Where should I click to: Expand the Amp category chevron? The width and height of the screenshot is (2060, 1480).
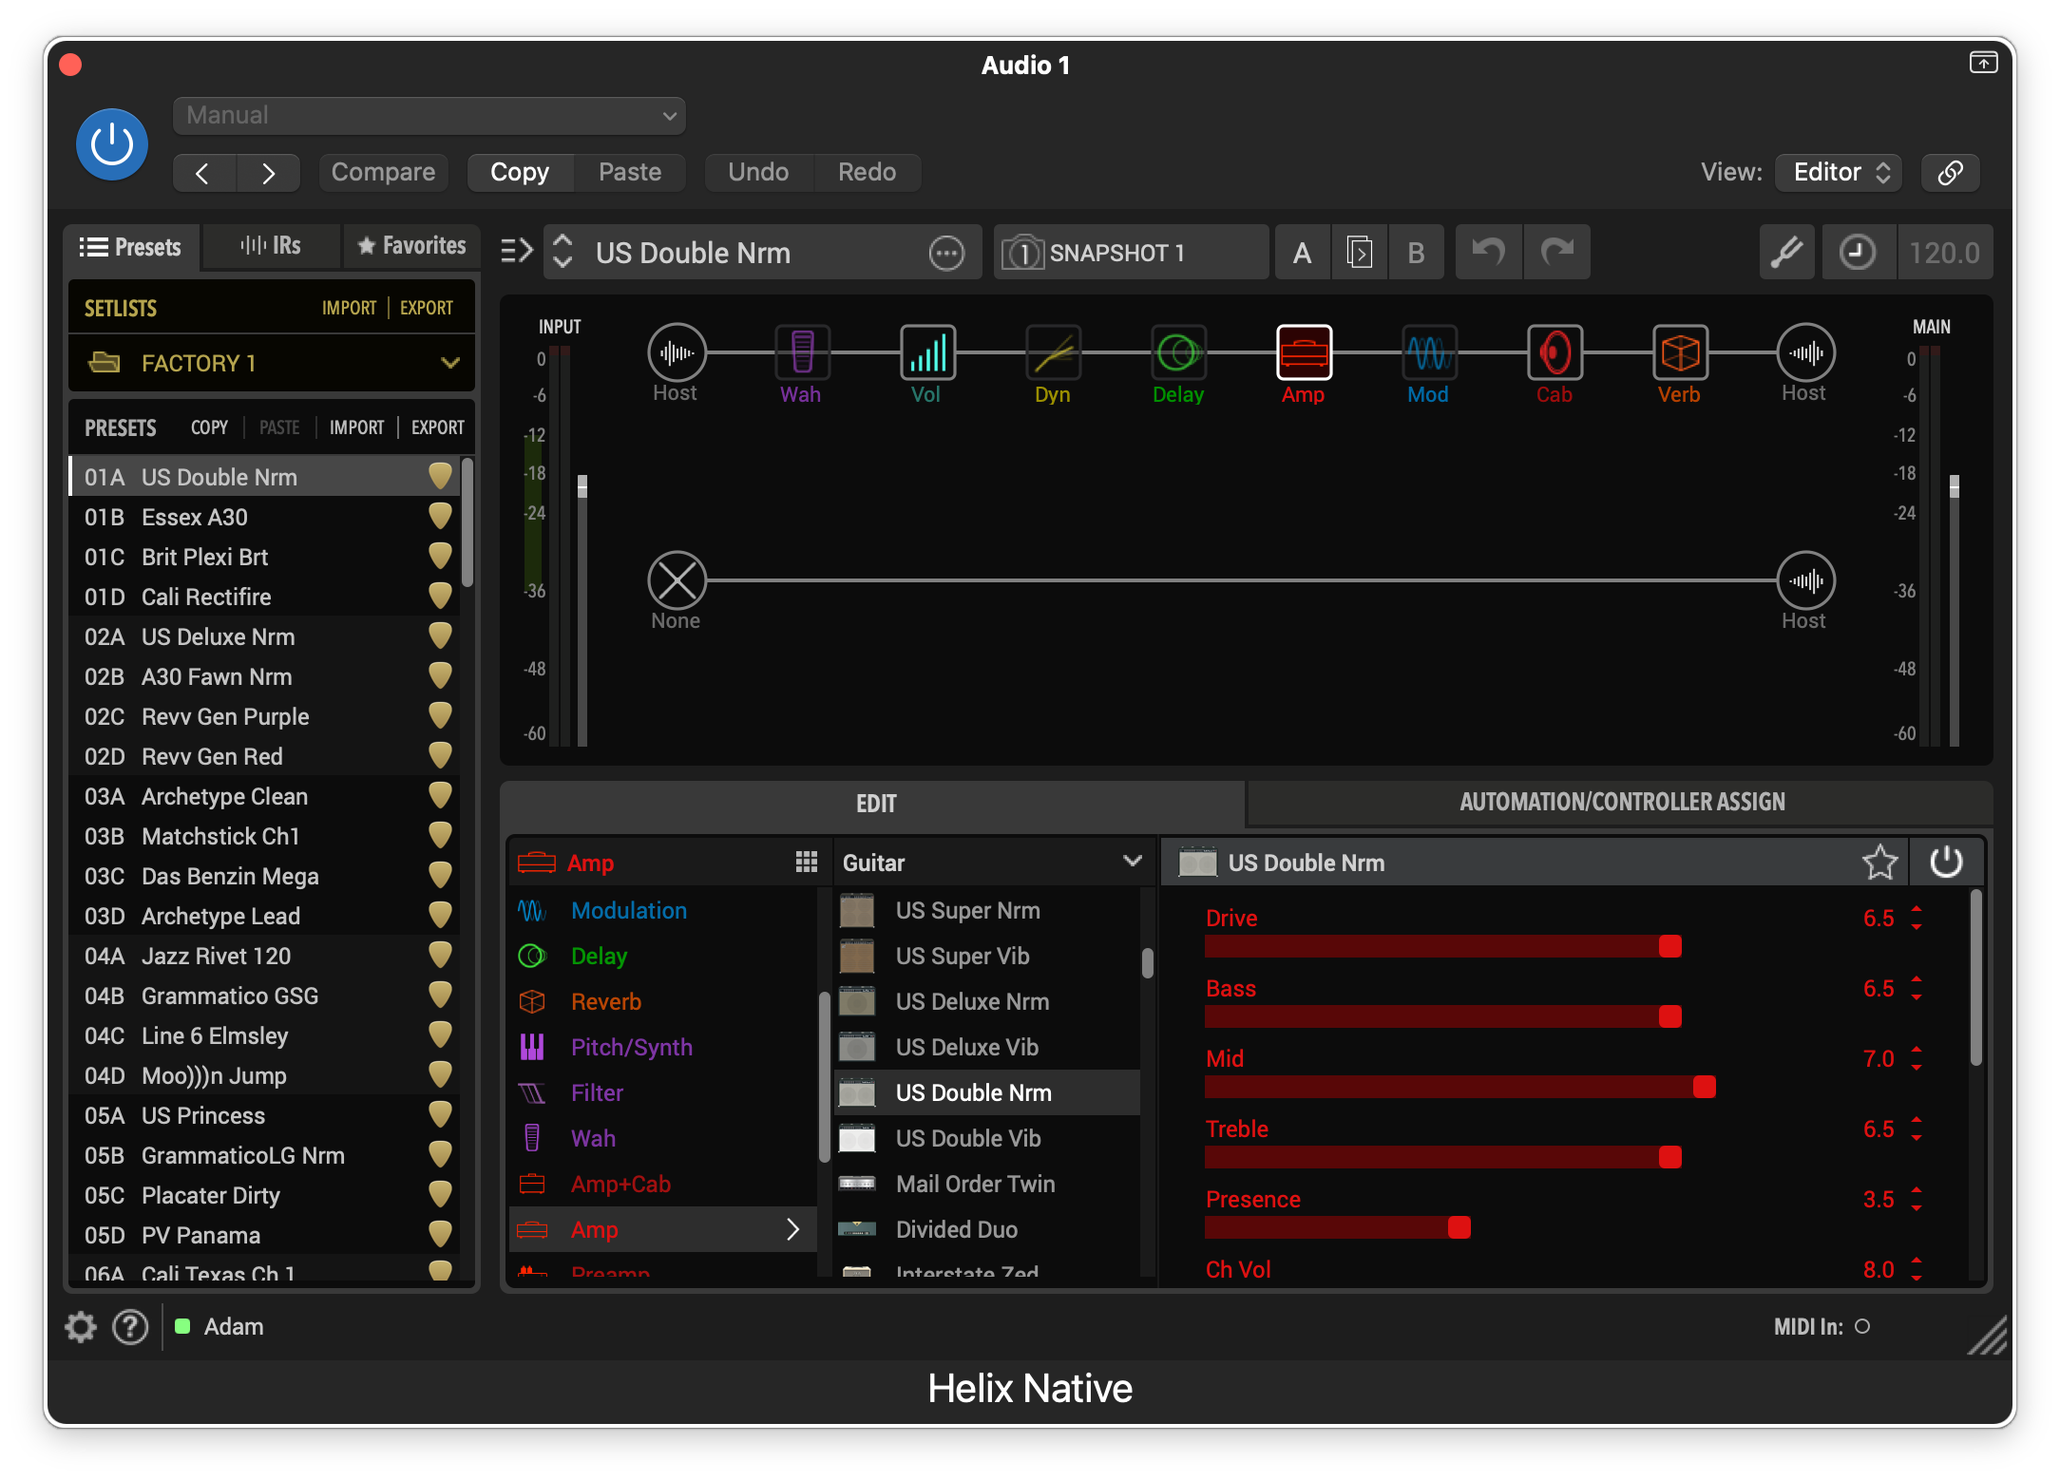[792, 1229]
